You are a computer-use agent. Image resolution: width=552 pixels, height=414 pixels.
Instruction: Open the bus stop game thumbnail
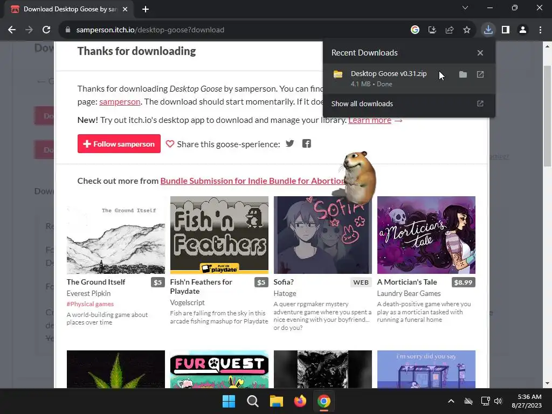[426, 369]
